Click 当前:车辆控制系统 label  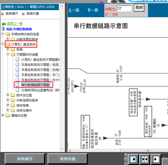[x=19, y=29]
